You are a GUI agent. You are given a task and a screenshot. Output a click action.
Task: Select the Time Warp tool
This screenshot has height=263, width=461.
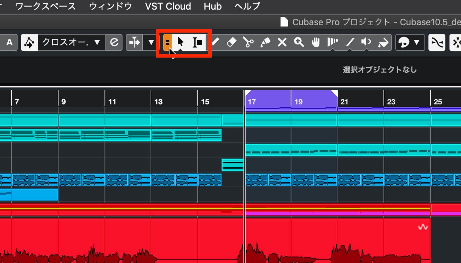[x=333, y=42]
